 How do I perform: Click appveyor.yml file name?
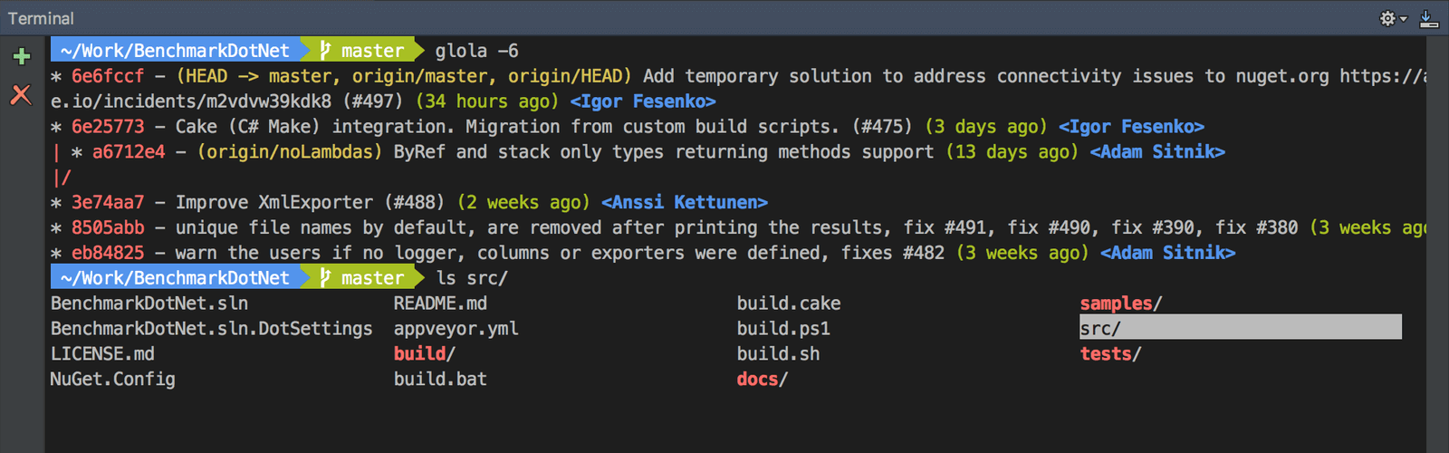click(x=456, y=329)
